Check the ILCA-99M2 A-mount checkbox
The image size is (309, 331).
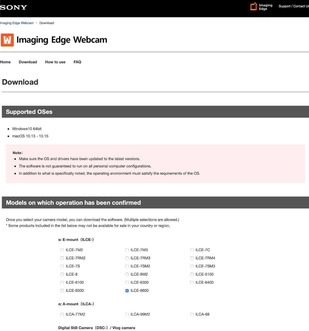pos(127,315)
